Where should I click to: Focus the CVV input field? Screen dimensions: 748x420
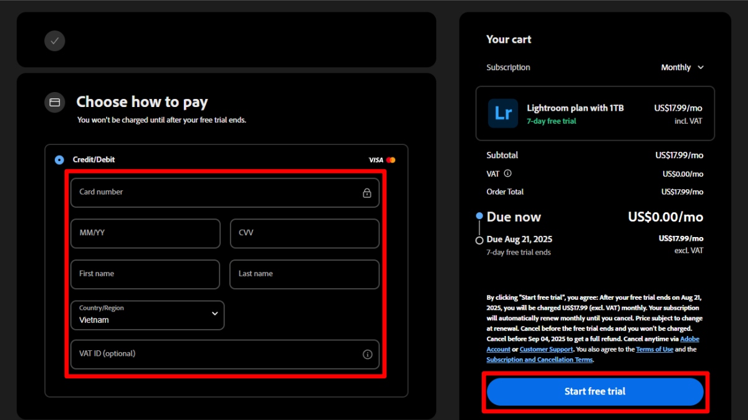click(x=305, y=233)
